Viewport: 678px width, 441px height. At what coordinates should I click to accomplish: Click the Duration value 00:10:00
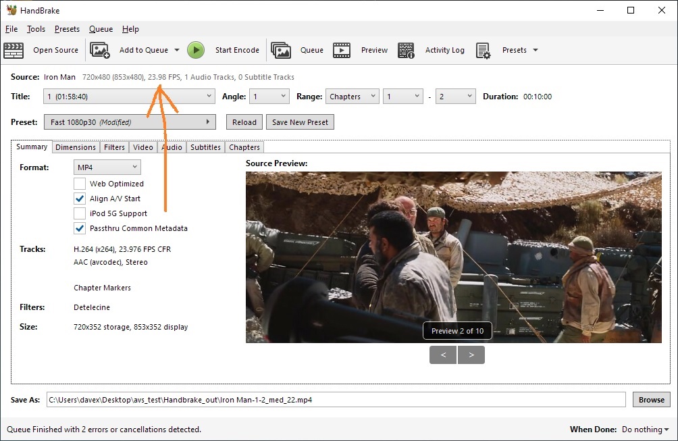[x=538, y=97]
